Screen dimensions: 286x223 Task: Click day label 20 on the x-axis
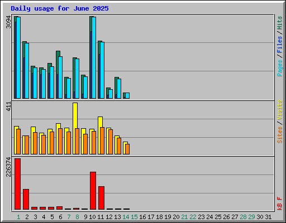176,217
